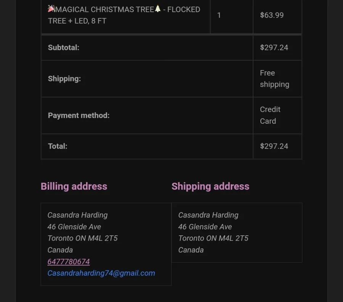Click Casandra Harding name in billing address
This screenshot has height=302, width=343.
tap(77, 215)
